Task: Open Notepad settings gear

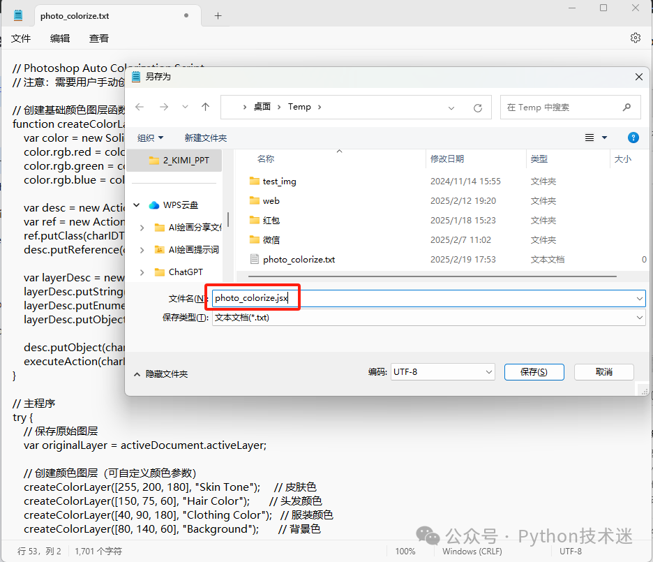Action: (635, 38)
